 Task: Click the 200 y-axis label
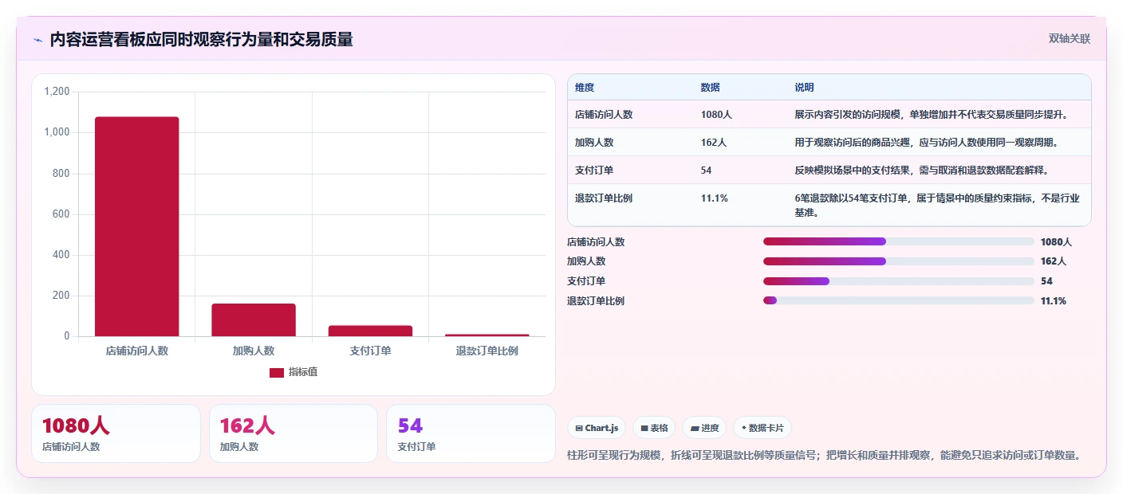click(61, 296)
